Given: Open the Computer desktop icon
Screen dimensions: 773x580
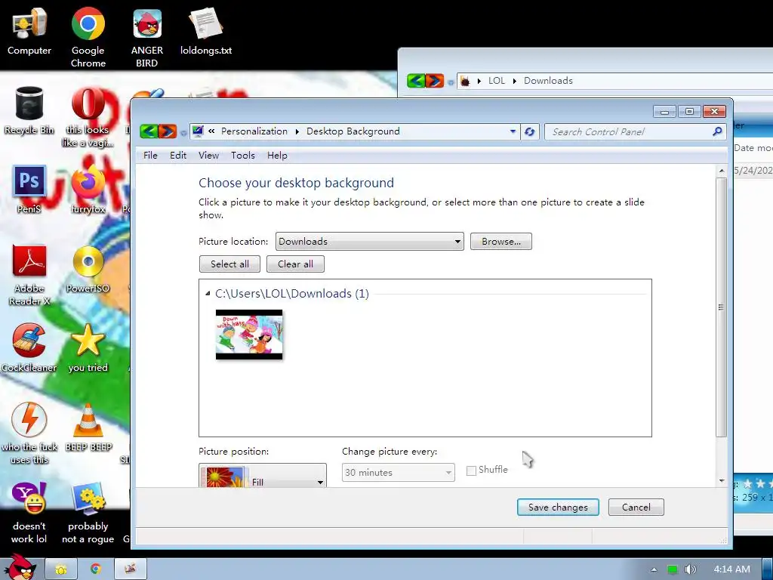Looking at the screenshot, I should (29, 32).
